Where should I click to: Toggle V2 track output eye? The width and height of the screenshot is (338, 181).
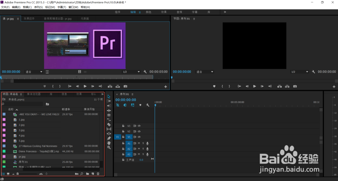pos(139,131)
